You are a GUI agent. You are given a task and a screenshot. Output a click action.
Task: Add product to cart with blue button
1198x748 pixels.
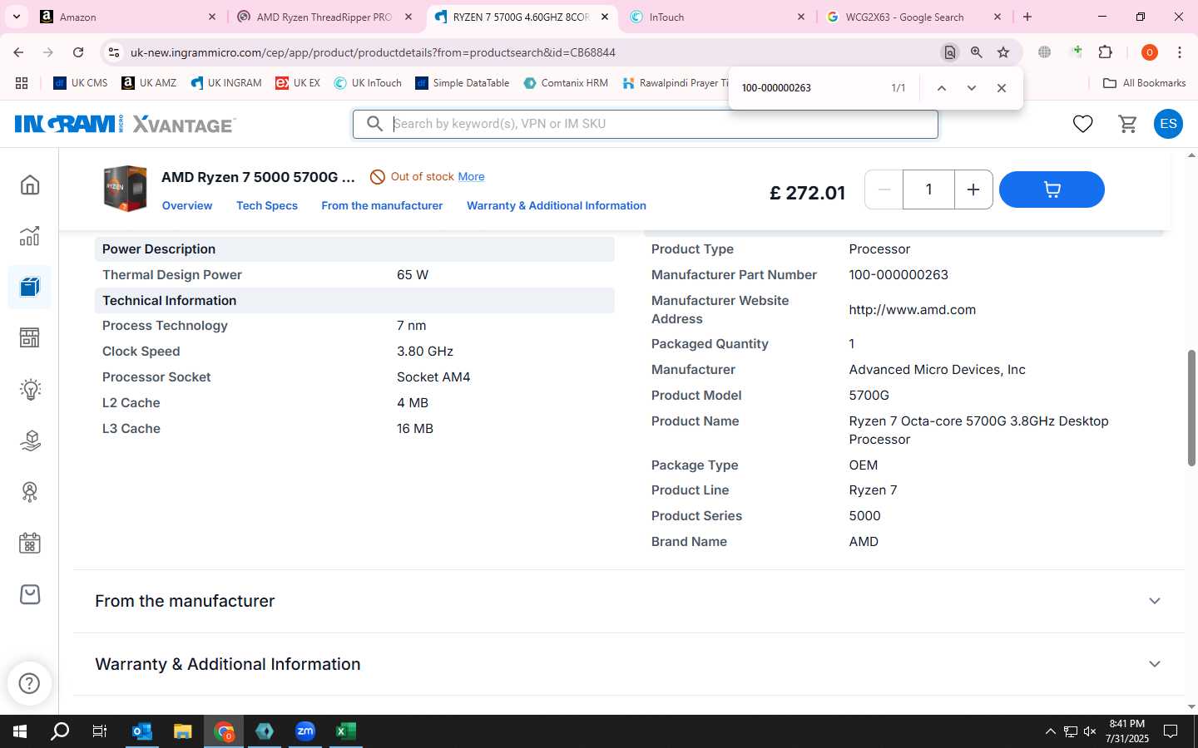[x=1052, y=189]
